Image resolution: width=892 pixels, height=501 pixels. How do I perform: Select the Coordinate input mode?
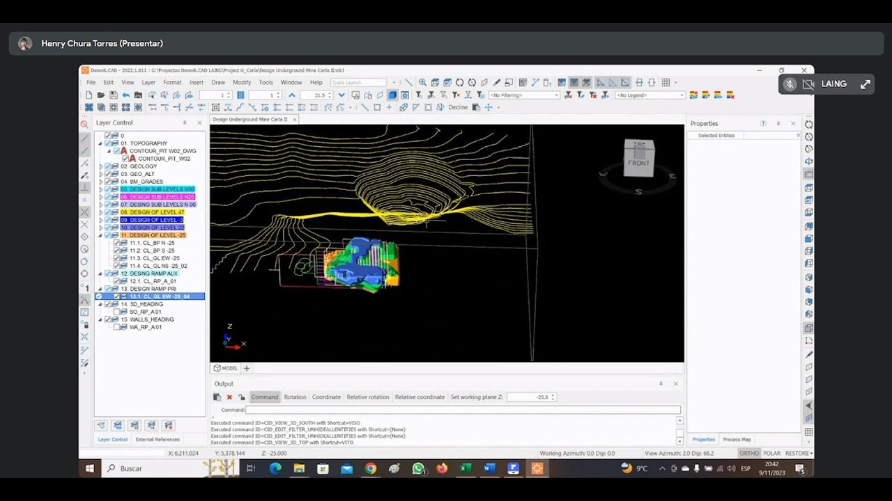click(326, 397)
